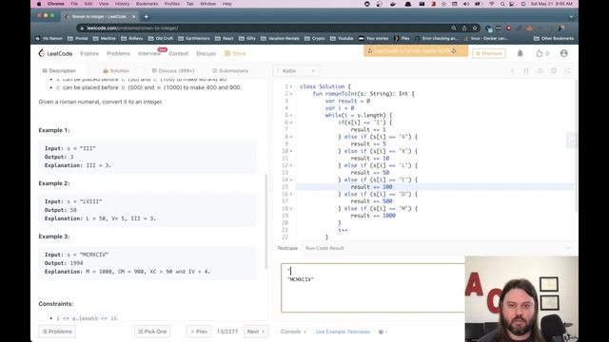Open the streak fire counter
Viewport: 609px width, 342px height.
[x=542, y=53]
